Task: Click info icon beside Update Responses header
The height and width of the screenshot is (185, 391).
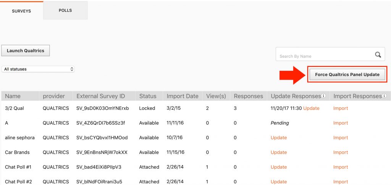Action: [323, 96]
